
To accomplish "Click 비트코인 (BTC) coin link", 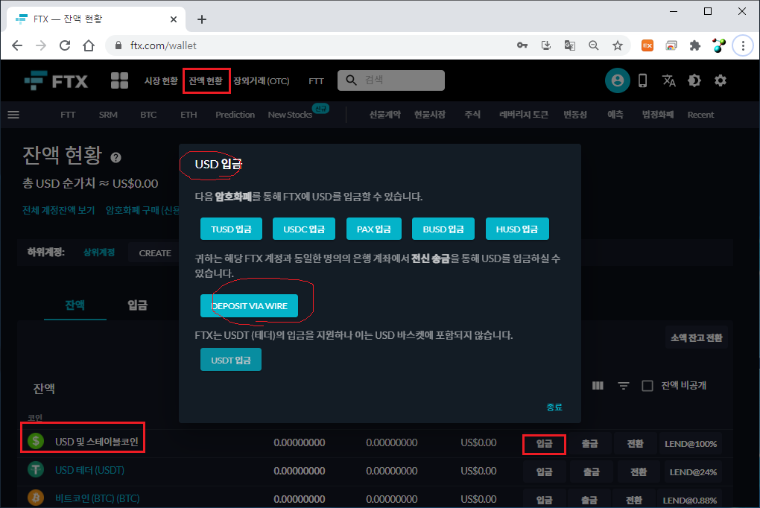I will (x=98, y=498).
